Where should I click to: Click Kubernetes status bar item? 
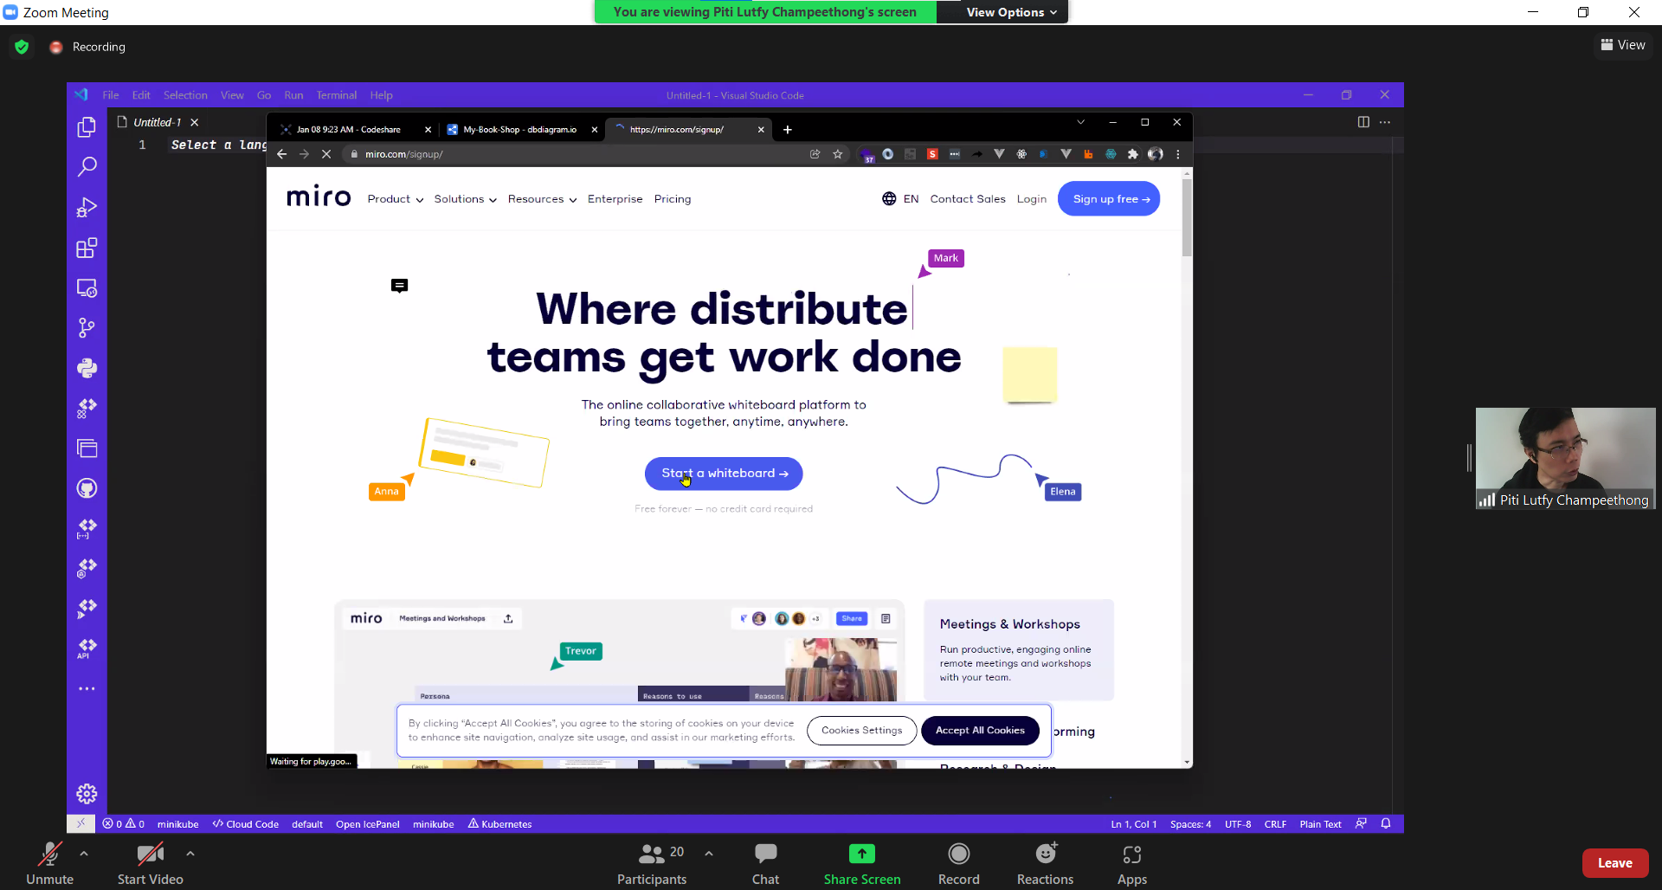[x=500, y=824]
